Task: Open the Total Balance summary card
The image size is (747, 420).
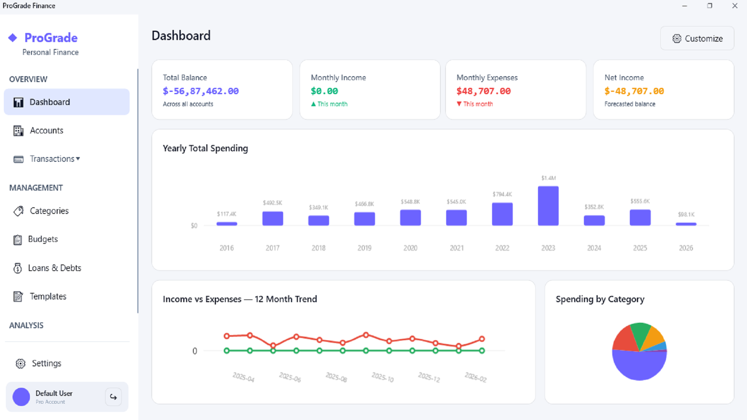Action: (222, 90)
